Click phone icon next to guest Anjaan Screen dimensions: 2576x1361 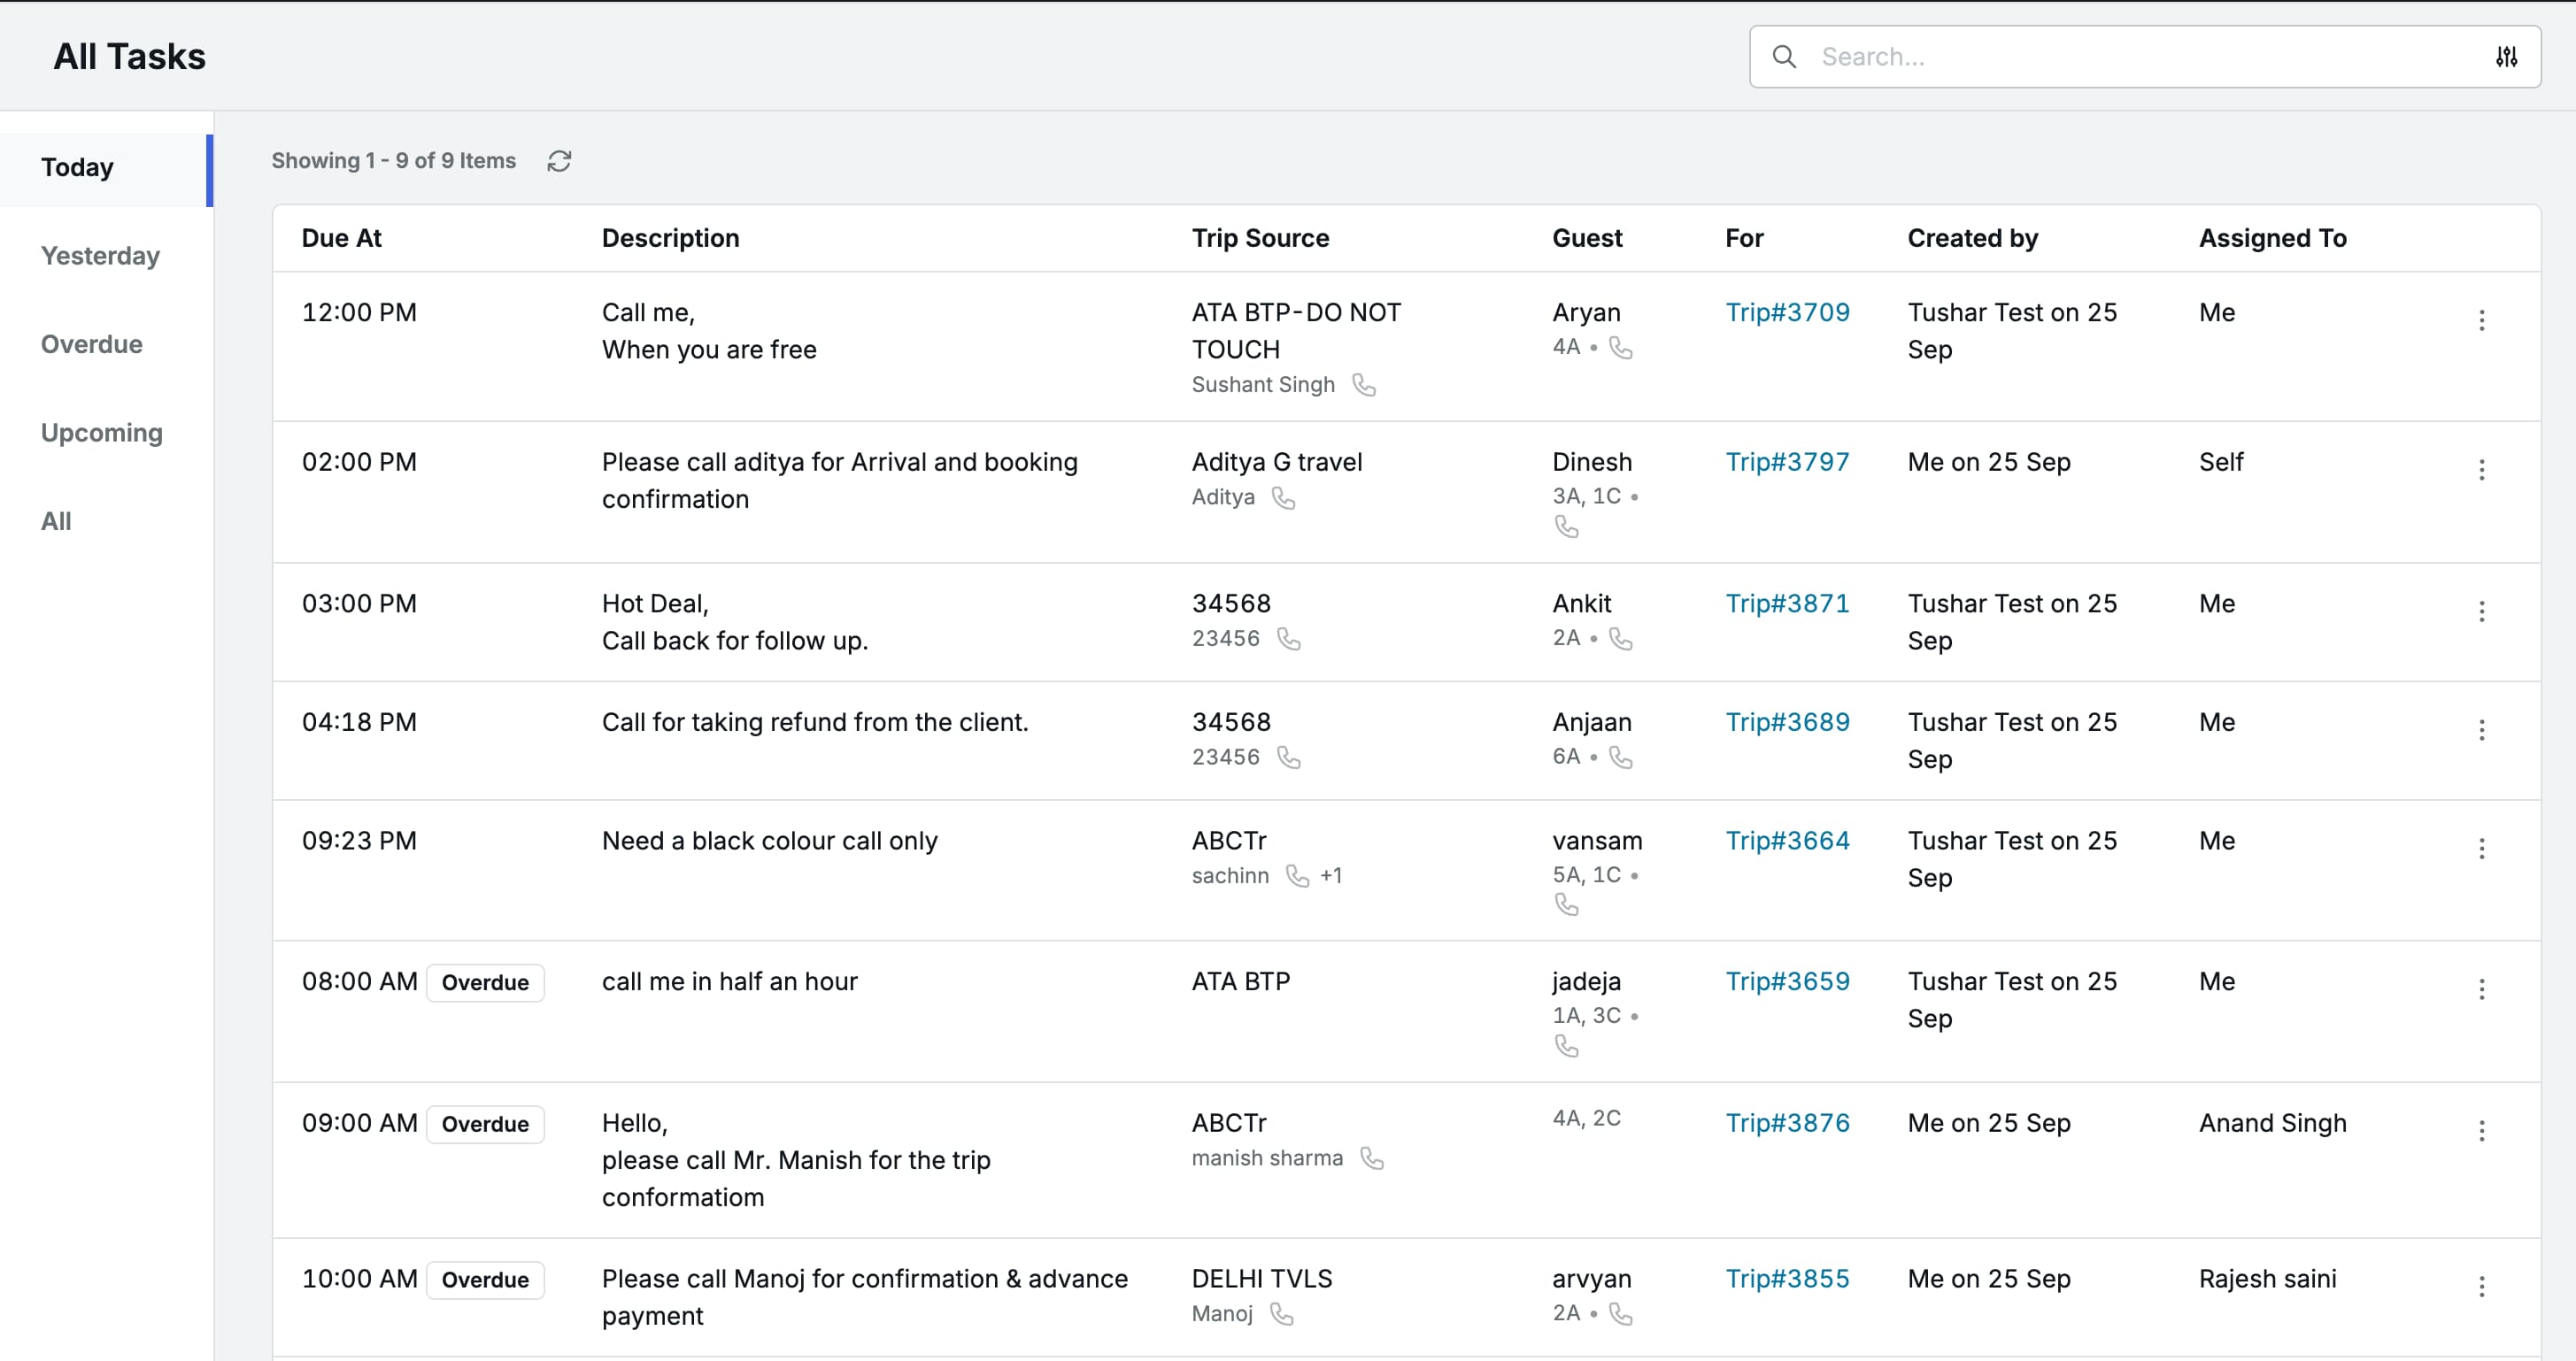pos(1620,758)
